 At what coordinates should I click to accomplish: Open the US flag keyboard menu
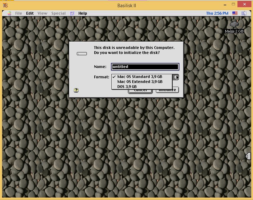[x=235, y=13]
